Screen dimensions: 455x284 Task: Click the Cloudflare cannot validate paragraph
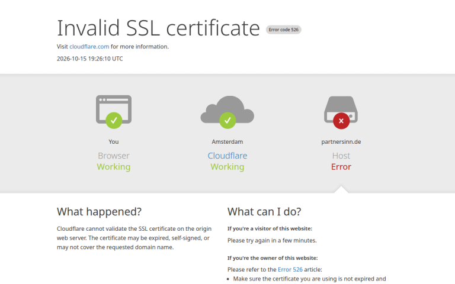[134, 238]
